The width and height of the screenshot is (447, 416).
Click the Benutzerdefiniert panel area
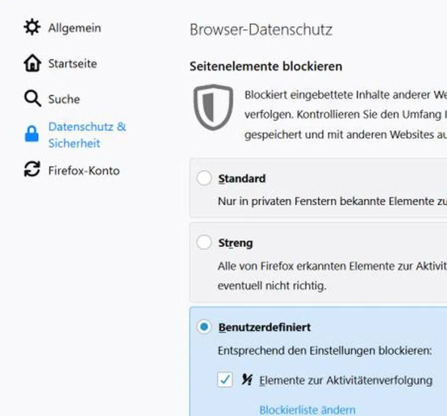coord(324,351)
